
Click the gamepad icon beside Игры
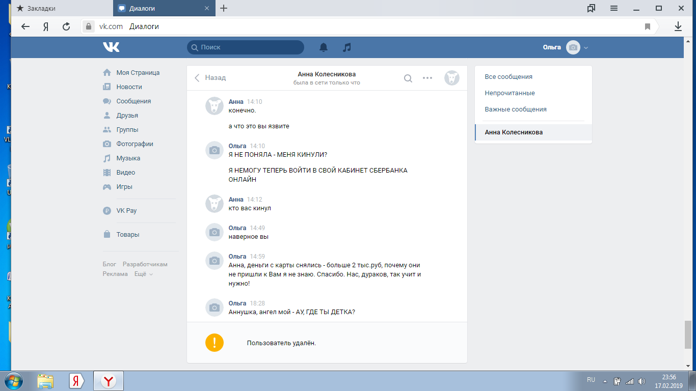107,187
